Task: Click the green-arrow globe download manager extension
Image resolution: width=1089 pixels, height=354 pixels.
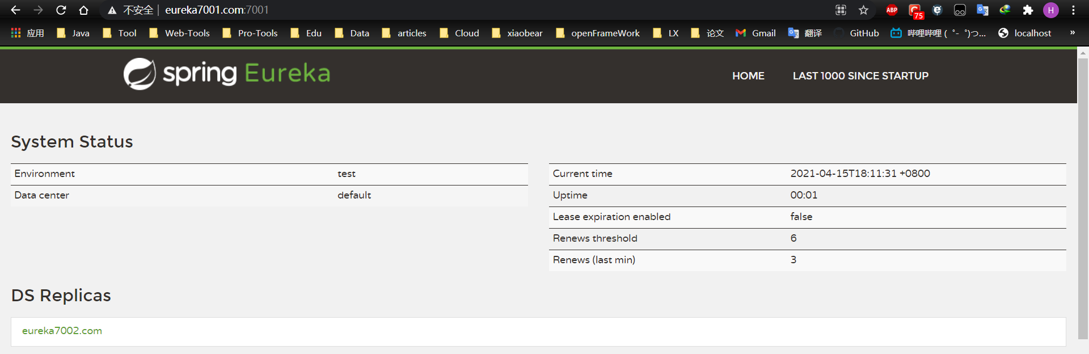Action: point(1005,10)
